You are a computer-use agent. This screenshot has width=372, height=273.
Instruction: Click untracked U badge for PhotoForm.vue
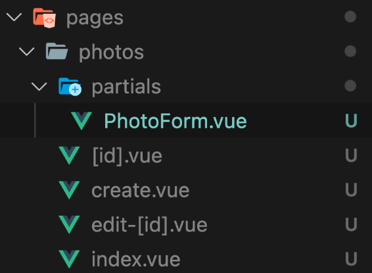point(351,121)
